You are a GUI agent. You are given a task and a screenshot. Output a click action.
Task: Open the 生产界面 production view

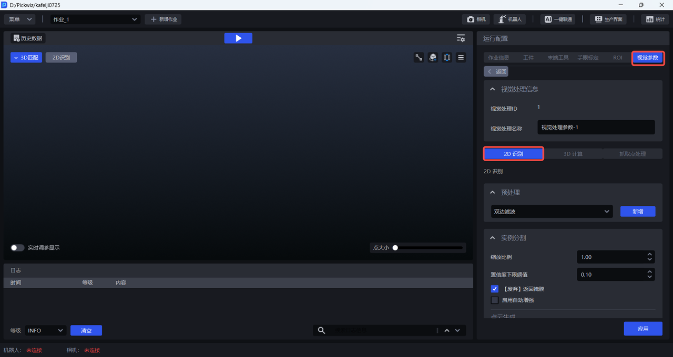pos(608,19)
